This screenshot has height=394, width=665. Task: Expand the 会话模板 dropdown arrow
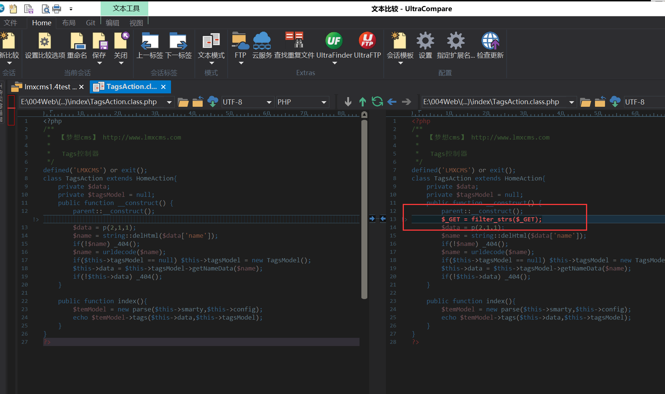[400, 63]
